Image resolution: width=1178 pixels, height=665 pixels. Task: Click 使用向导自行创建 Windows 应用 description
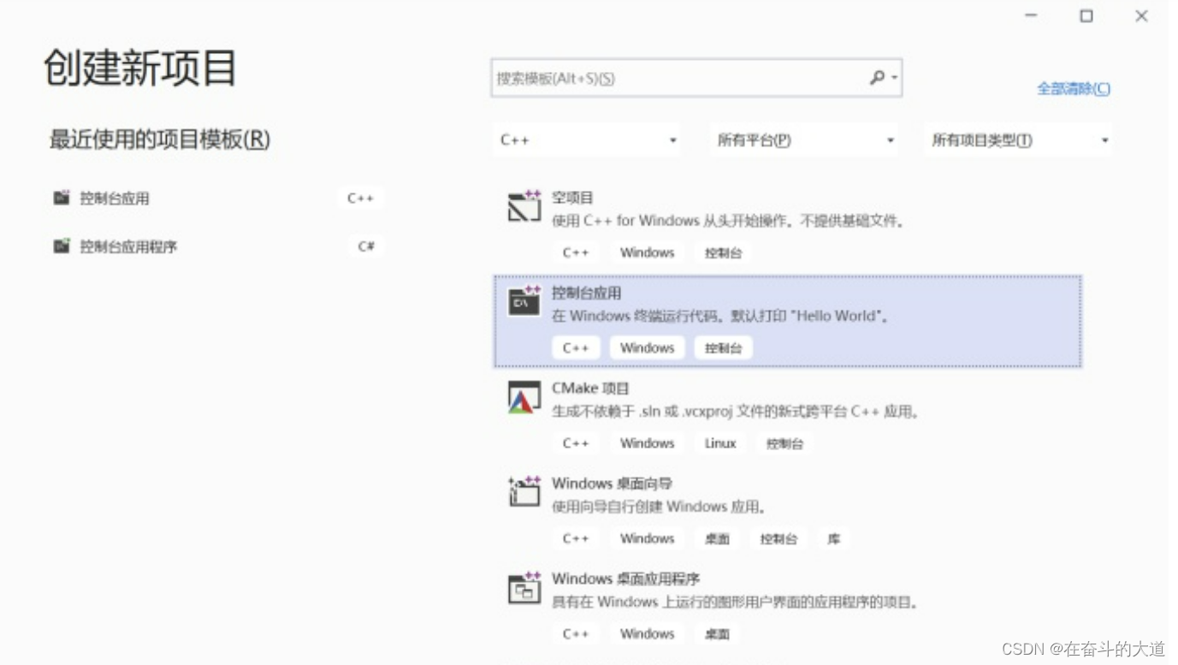click(x=659, y=507)
